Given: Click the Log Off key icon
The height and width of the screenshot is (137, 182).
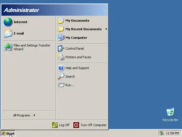Looking at the screenshot, I should click(55, 125).
